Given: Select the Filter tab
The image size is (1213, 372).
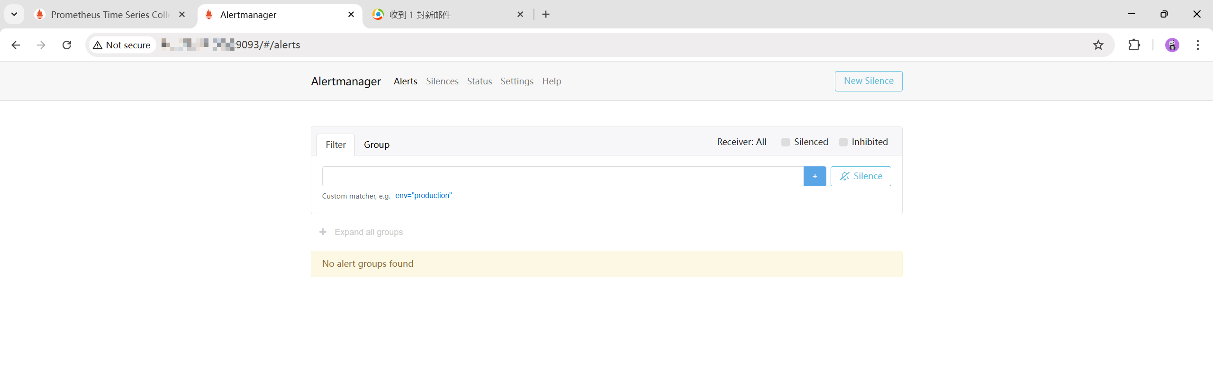Looking at the screenshot, I should (335, 145).
